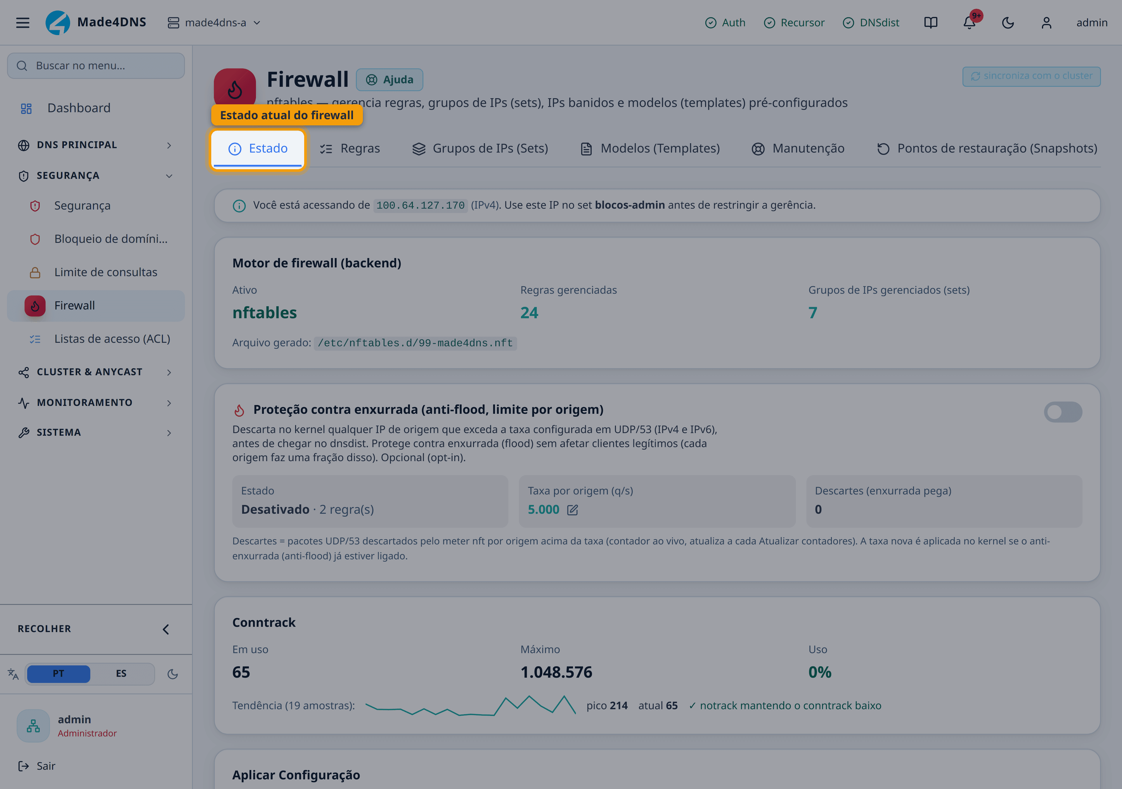The image size is (1122, 789).
Task: Click the 0% conntrack usage value
Action: [x=820, y=672]
